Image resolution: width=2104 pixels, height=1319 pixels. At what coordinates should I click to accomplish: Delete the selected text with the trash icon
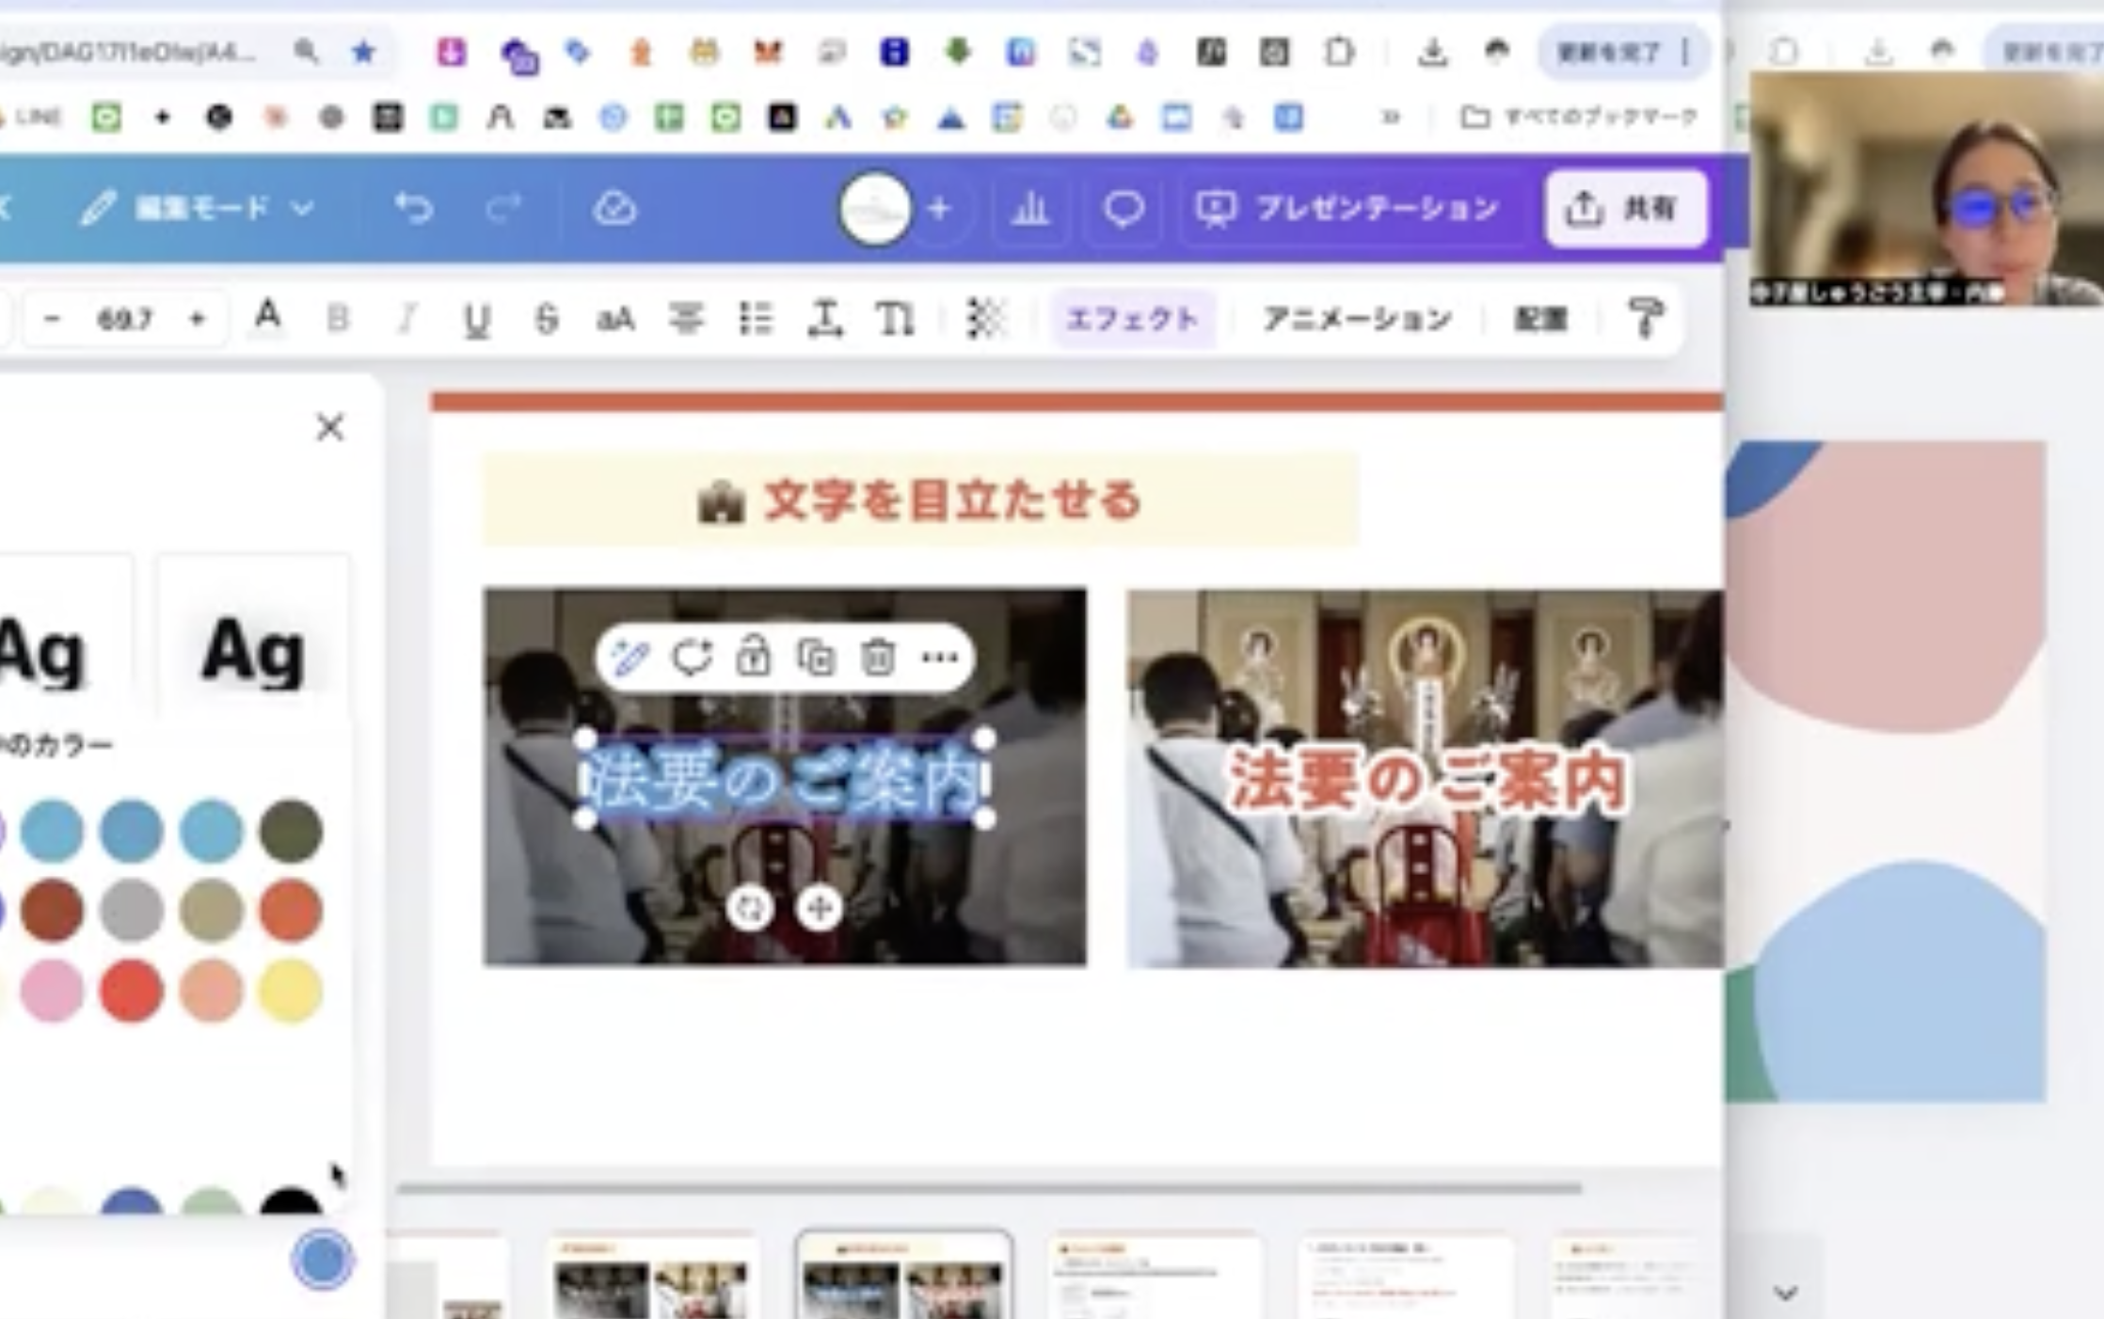click(878, 659)
